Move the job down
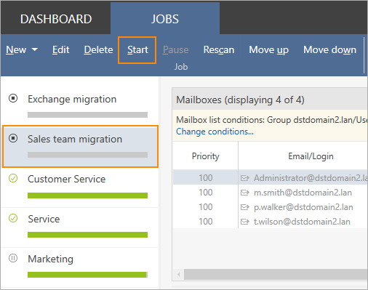Image resolution: width=368 pixels, height=290 pixels. tap(329, 49)
